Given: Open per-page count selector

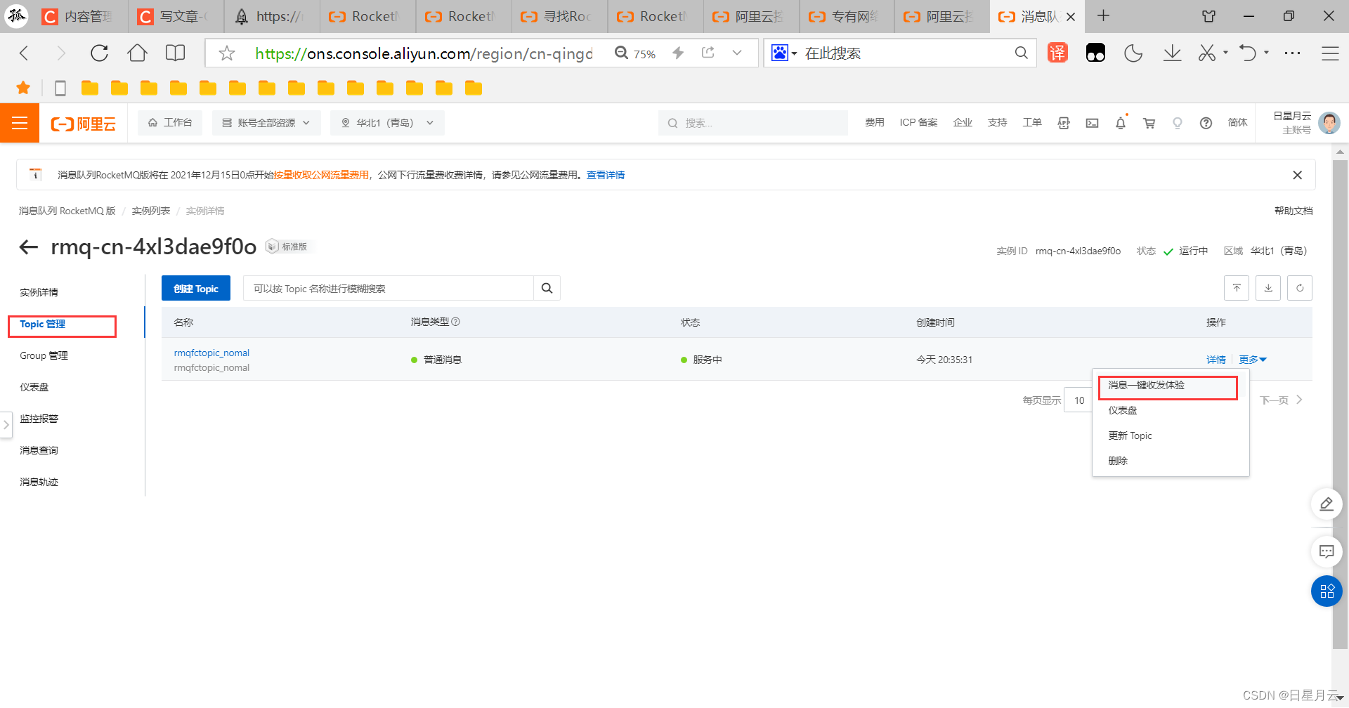Looking at the screenshot, I should pos(1079,400).
